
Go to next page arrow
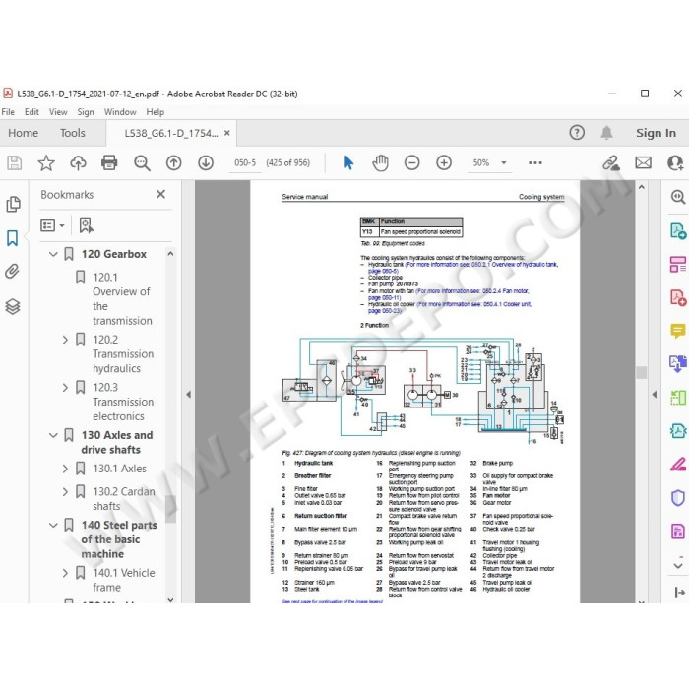[x=206, y=163]
